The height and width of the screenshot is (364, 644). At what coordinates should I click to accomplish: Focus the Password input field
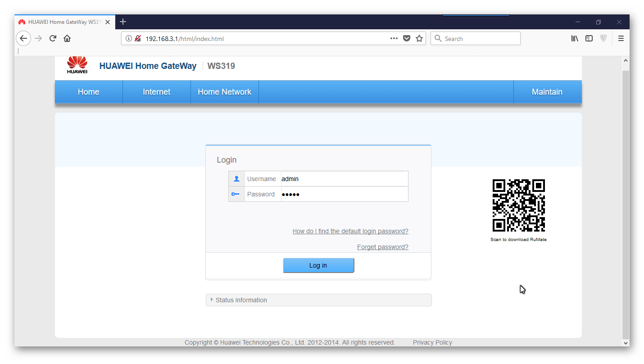point(345,194)
